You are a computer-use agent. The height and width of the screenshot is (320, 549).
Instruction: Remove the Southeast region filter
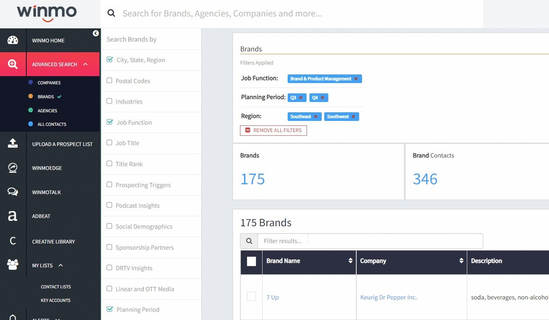[x=316, y=116]
